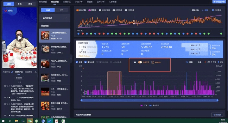
Task: Click the chat bubble taskbar icon
Action: coord(23,121)
